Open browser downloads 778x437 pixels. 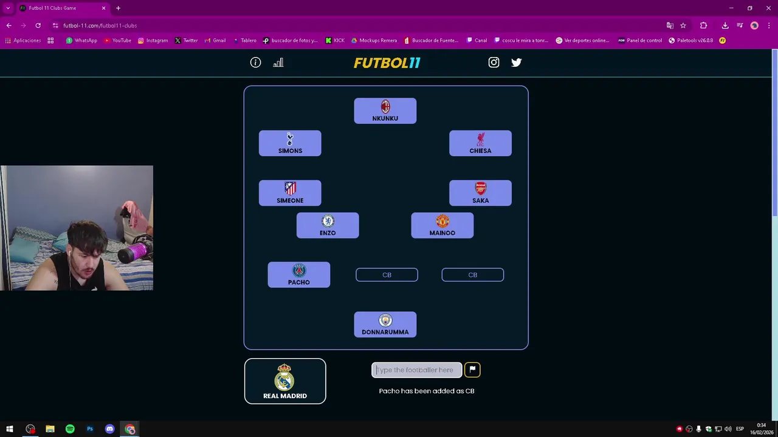[x=725, y=25]
